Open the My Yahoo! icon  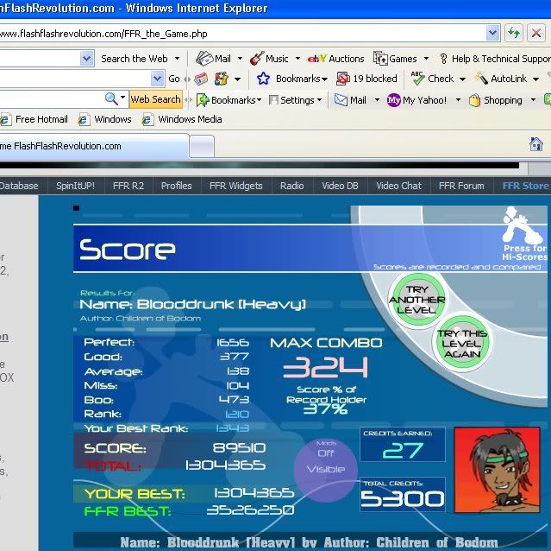pyautogui.click(x=393, y=99)
